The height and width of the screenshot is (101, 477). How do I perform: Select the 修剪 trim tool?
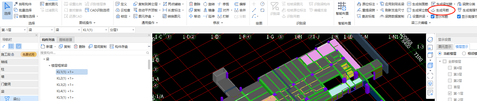click(x=223, y=4)
